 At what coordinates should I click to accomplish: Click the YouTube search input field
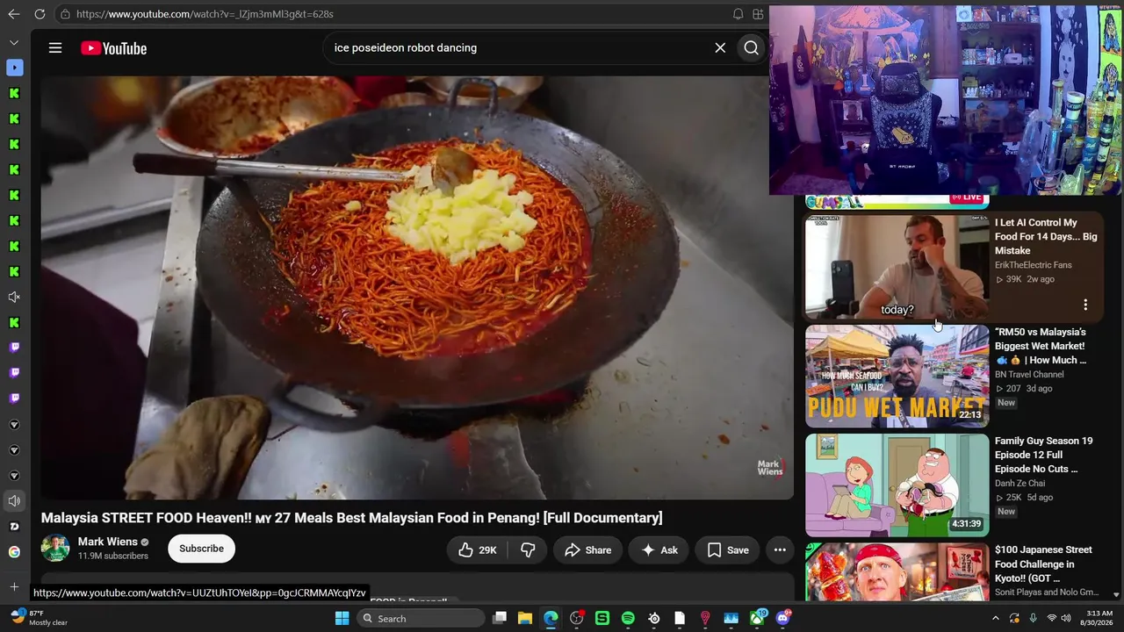point(518,48)
